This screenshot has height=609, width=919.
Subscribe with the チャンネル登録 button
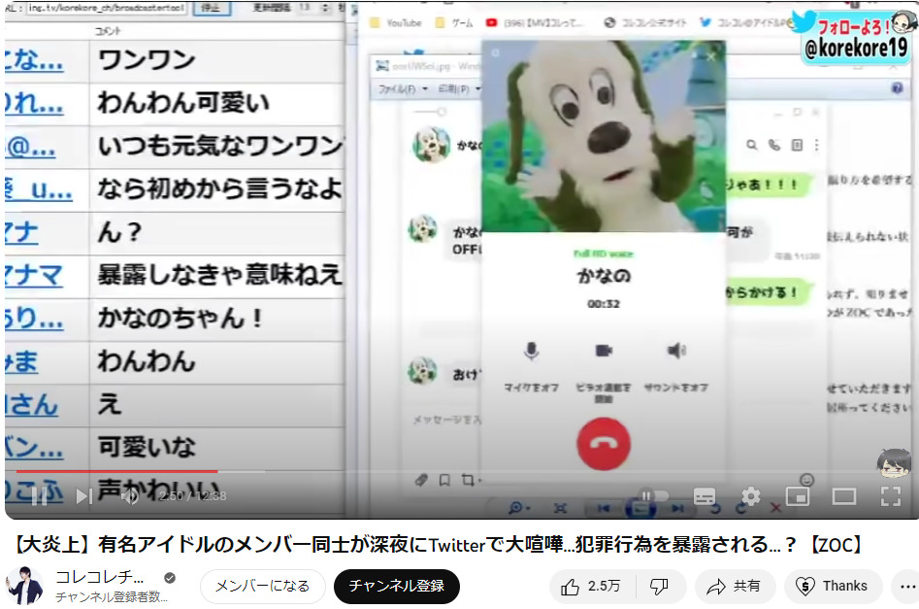tap(397, 586)
